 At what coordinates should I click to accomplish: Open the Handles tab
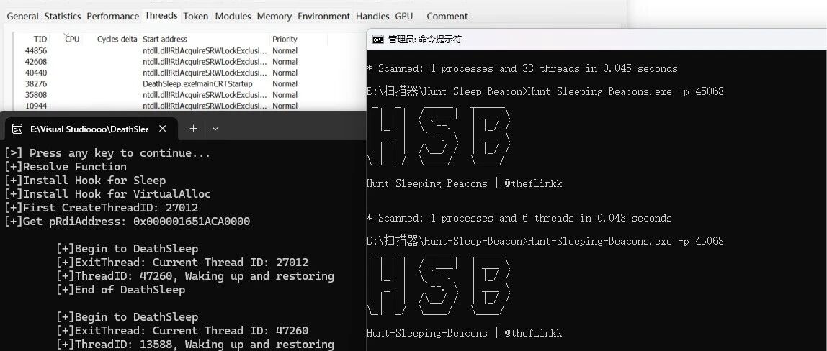coord(372,17)
